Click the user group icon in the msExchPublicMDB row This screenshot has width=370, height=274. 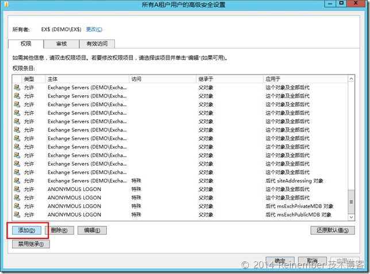coord(17,214)
